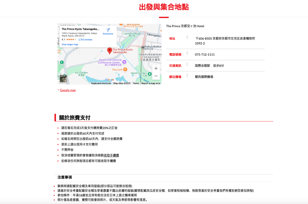Screen dimensions: 308x204
Task: Select the Kyoto International Conference Center marker
Action: point(124,62)
